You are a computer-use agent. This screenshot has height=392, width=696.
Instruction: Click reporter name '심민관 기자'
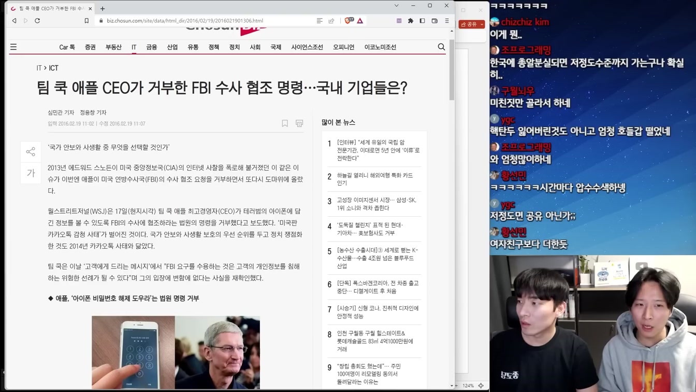pyautogui.click(x=61, y=113)
